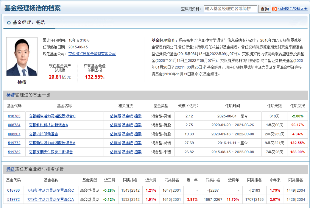Click the 规模（亿元） column header
Screen dimensions: 310x208
click(x=189, y=106)
